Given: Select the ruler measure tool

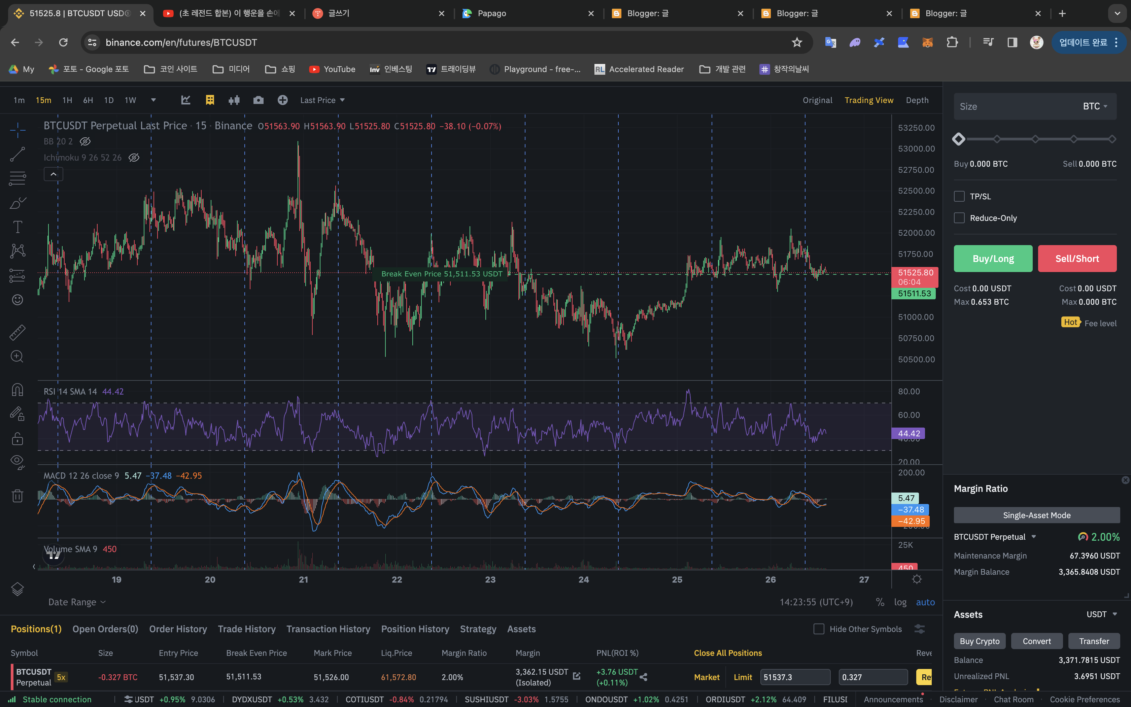Looking at the screenshot, I should 18,333.
